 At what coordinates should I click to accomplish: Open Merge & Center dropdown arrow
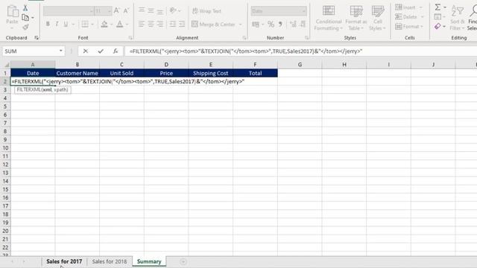[x=240, y=24]
